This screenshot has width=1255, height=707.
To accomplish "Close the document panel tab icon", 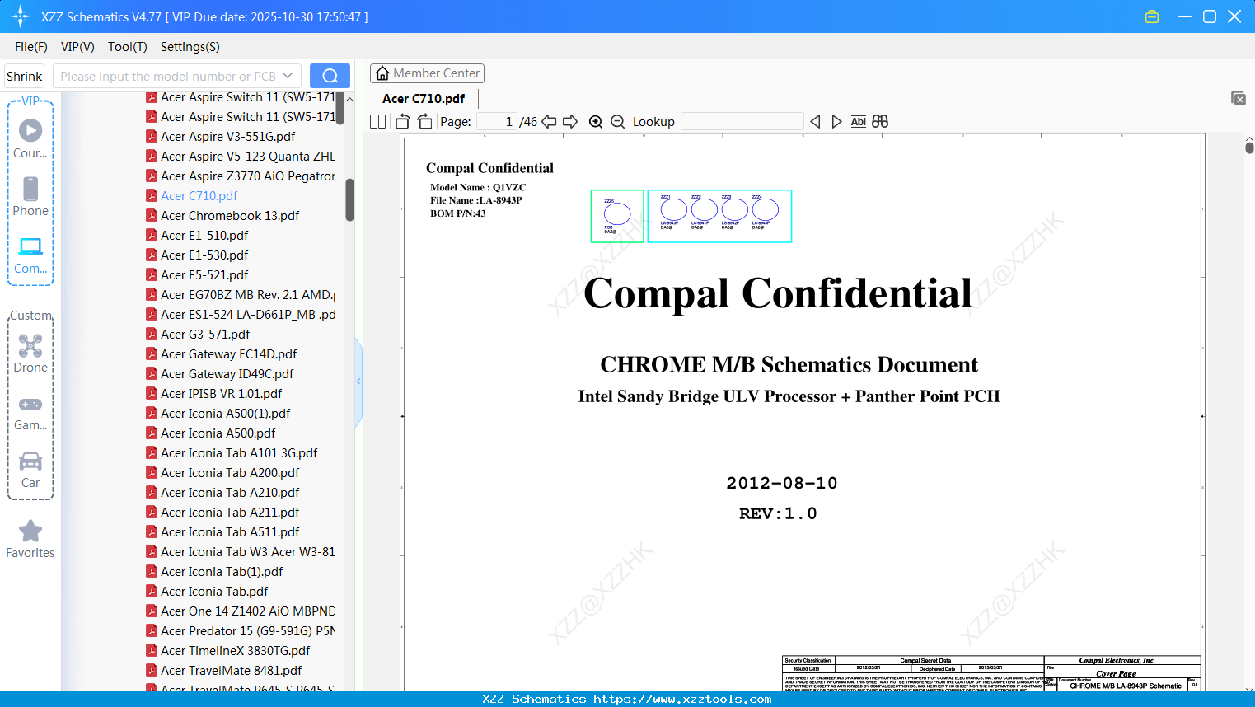I will (1239, 98).
